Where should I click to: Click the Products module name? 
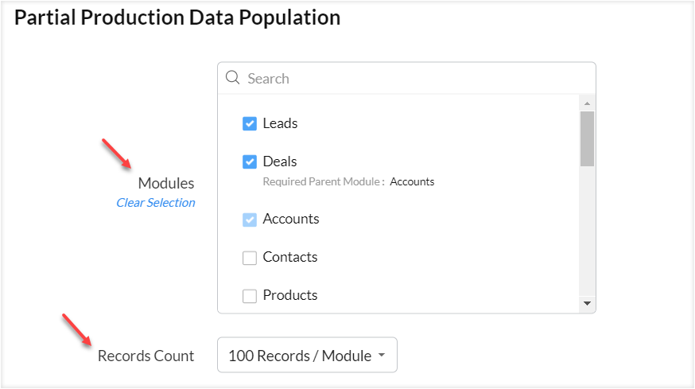(x=290, y=295)
